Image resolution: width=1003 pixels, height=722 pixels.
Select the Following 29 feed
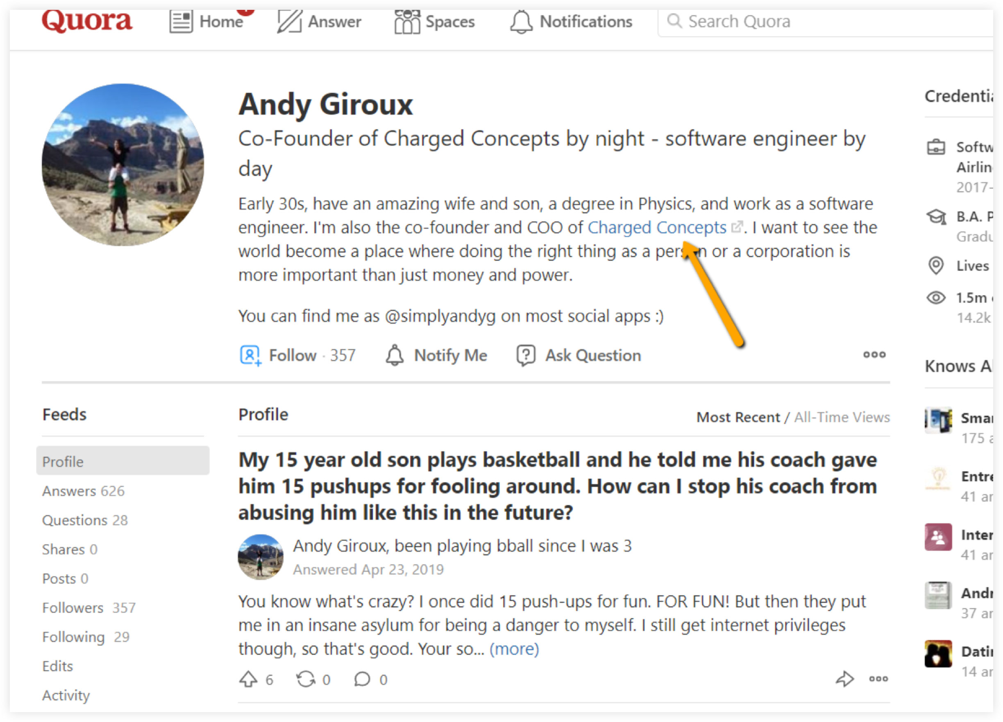click(x=86, y=637)
